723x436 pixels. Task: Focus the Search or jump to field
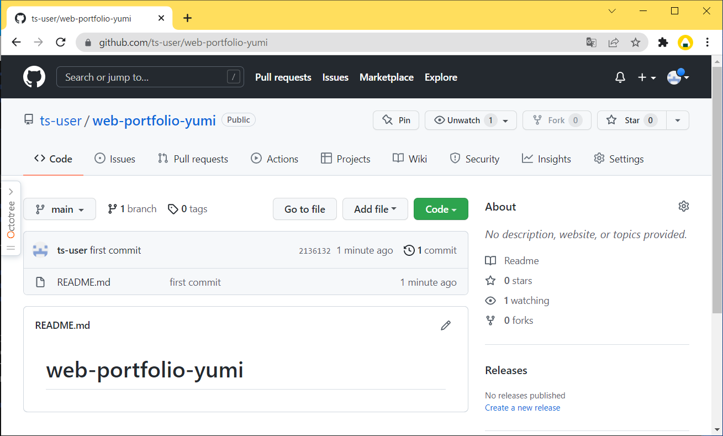150,77
